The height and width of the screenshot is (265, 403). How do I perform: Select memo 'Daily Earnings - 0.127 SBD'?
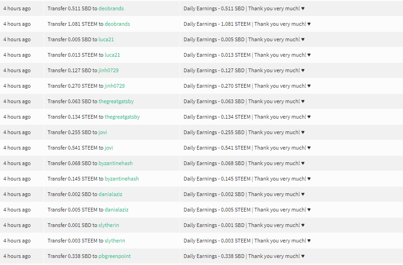point(214,70)
